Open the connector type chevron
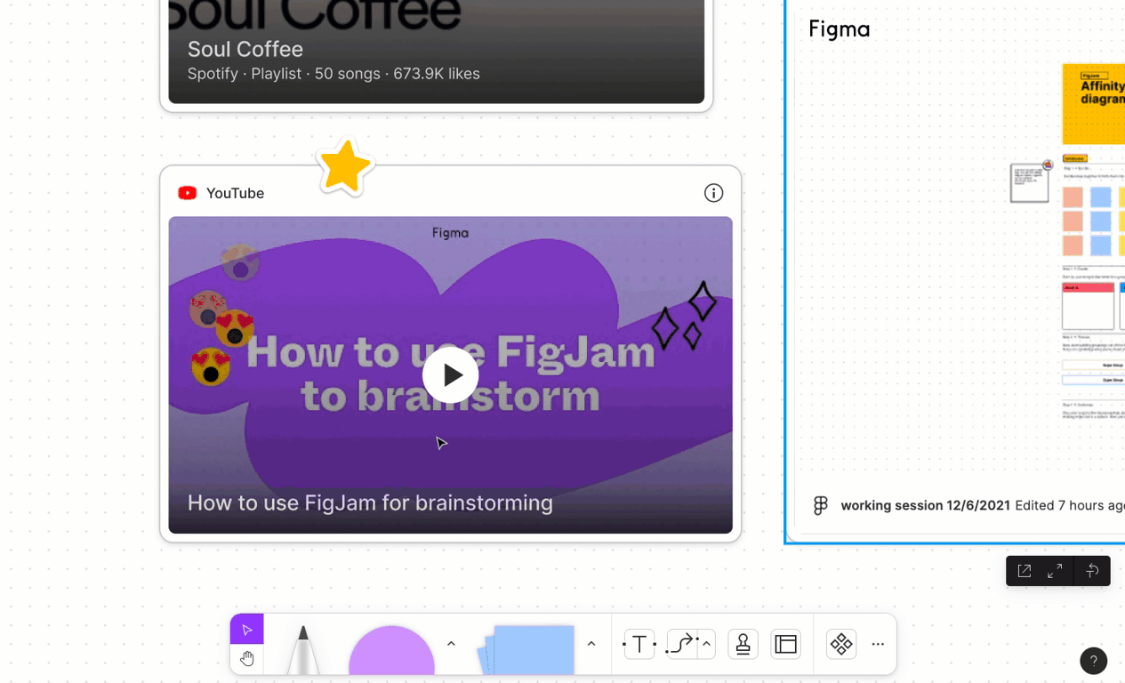The image size is (1125, 683). tap(706, 644)
